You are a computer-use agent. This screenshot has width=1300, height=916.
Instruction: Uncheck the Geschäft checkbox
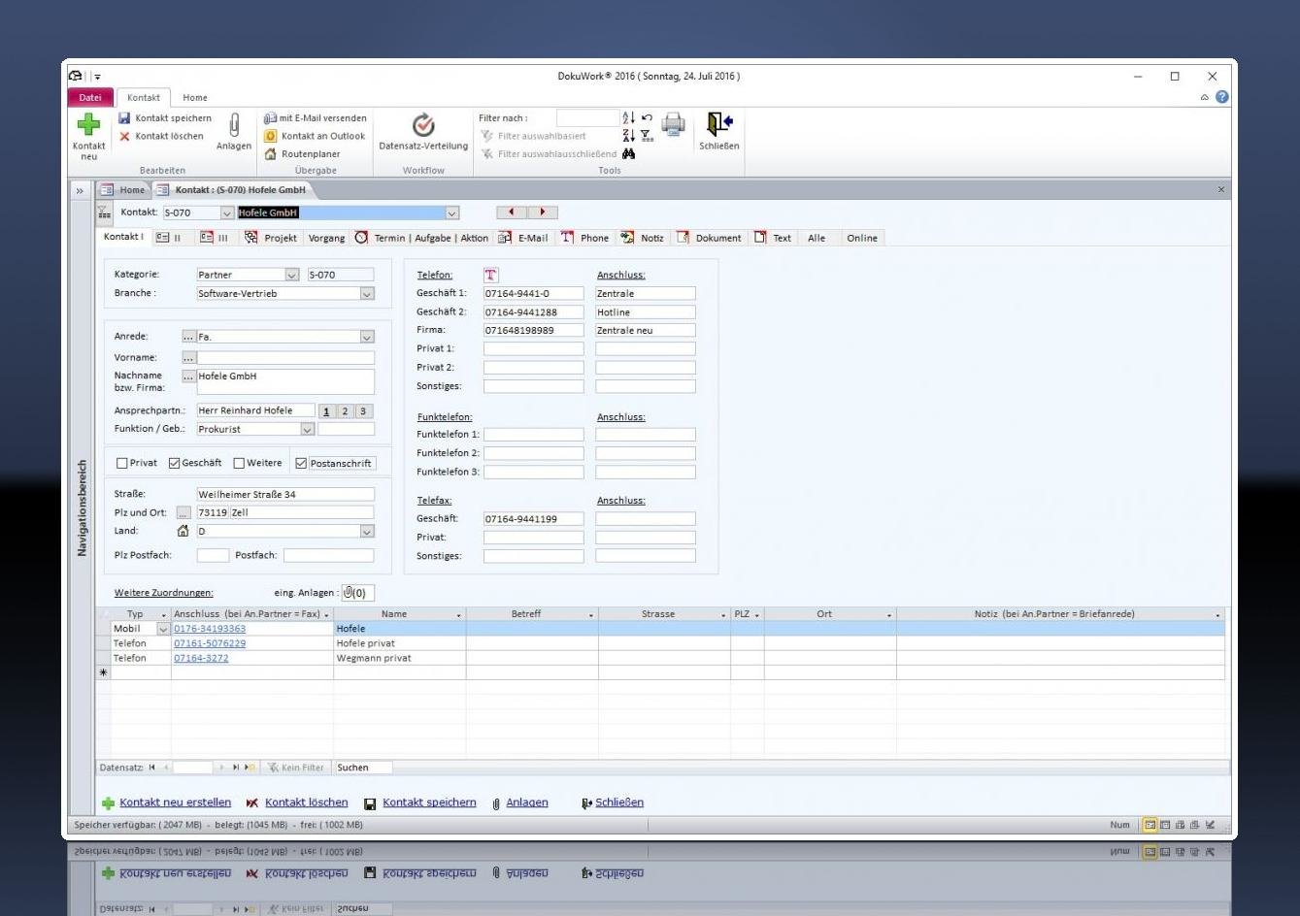[175, 463]
